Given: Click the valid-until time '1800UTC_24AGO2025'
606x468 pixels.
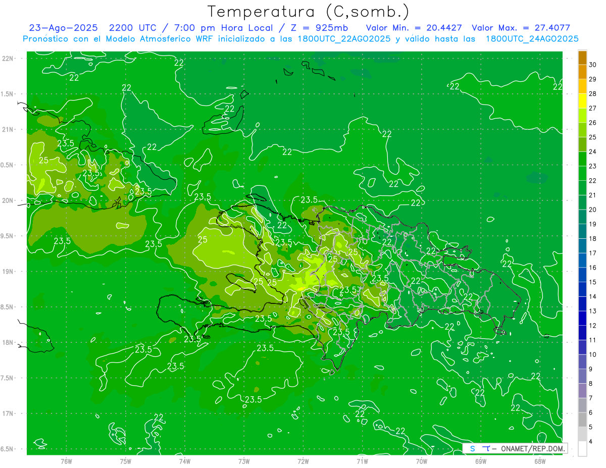Looking at the screenshot, I should [x=532, y=39].
